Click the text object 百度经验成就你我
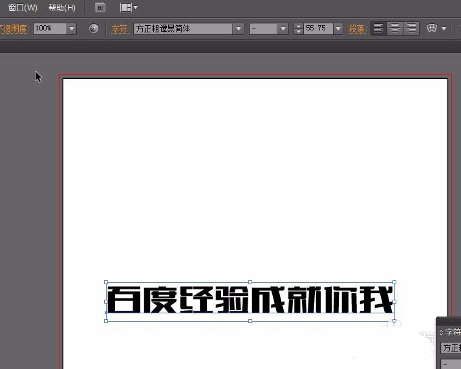Image resolution: width=461 pixels, height=369 pixels. (x=250, y=300)
